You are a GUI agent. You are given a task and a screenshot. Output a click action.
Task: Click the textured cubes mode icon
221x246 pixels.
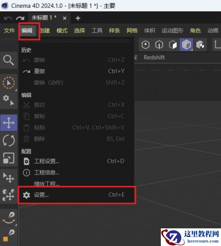pos(200,45)
